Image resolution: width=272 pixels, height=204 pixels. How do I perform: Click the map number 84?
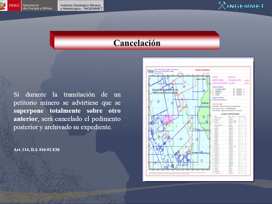(184, 87)
